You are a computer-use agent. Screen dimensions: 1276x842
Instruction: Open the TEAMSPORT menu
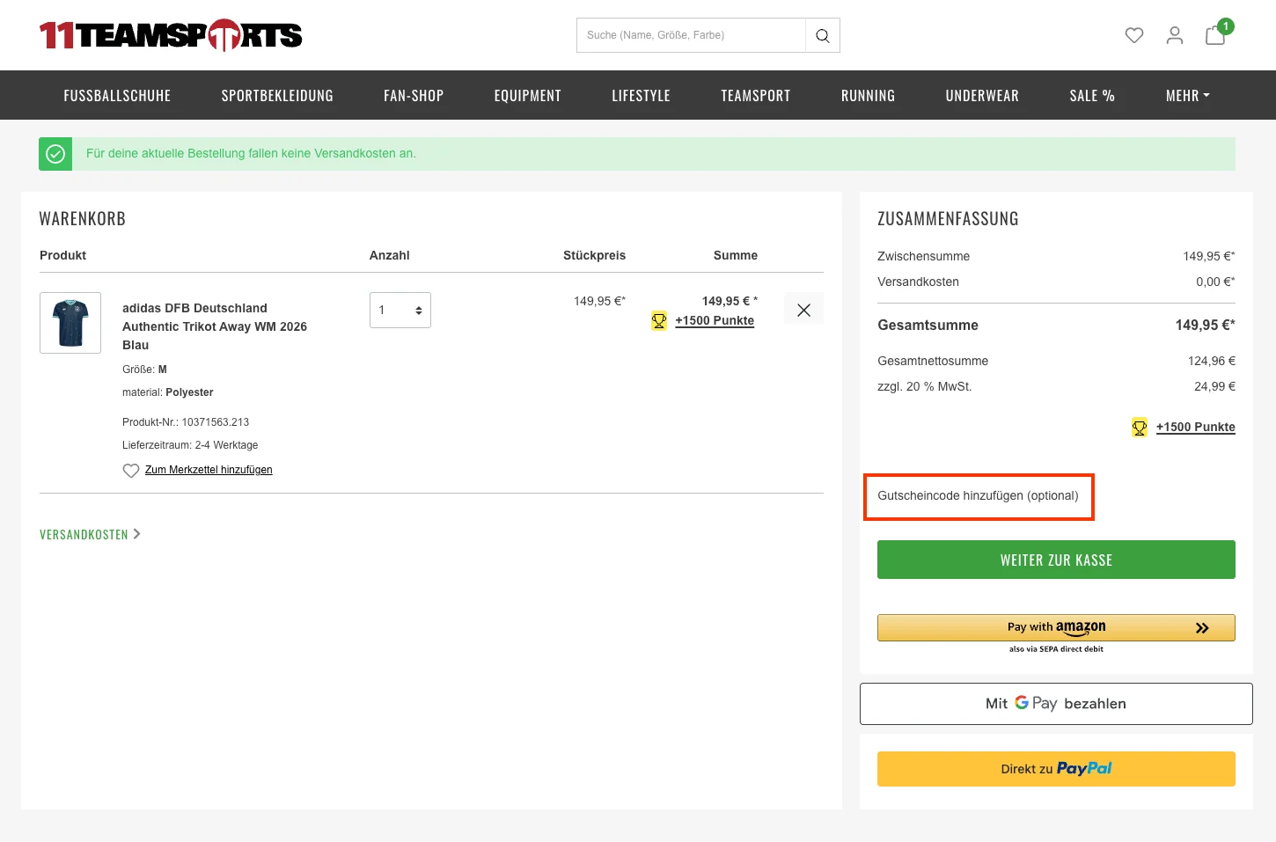coord(755,95)
